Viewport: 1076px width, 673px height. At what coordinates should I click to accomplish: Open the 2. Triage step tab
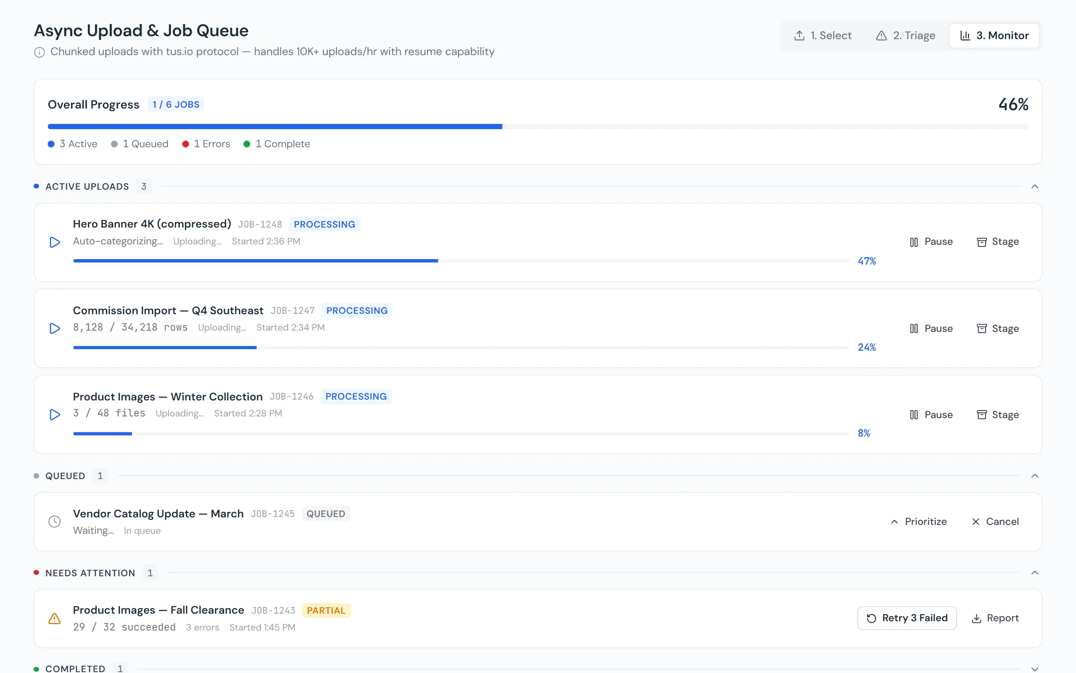[x=905, y=36]
